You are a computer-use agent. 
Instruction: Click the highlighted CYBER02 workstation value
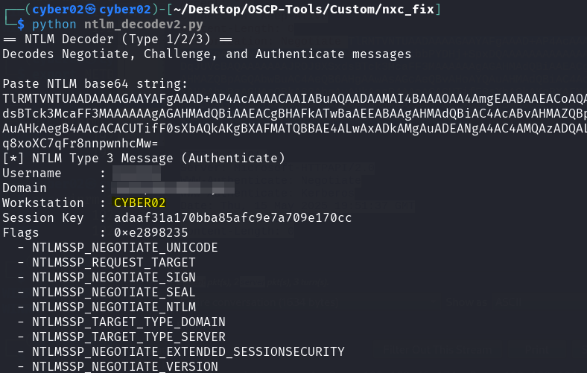tap(139, 203)
